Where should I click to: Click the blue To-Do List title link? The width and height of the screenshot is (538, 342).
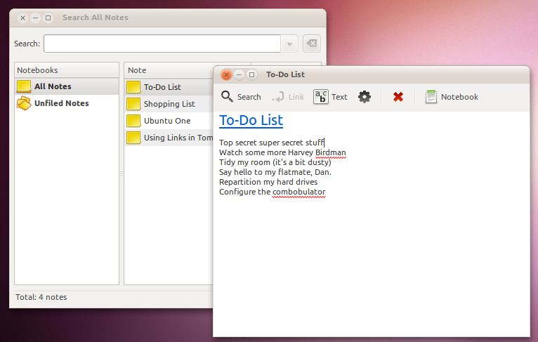[251, 120]
